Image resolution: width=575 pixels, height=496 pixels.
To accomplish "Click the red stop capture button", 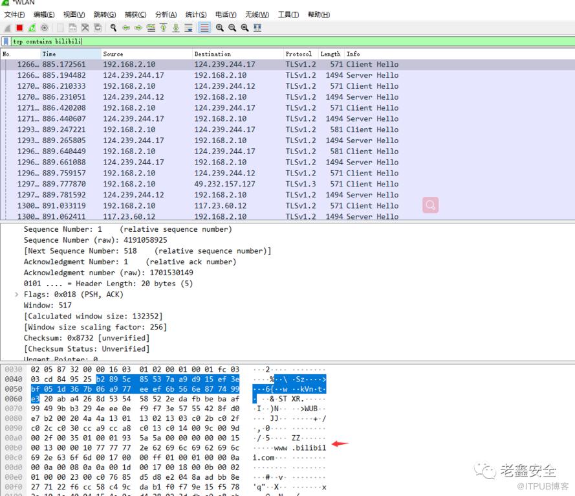I will 19,28.
